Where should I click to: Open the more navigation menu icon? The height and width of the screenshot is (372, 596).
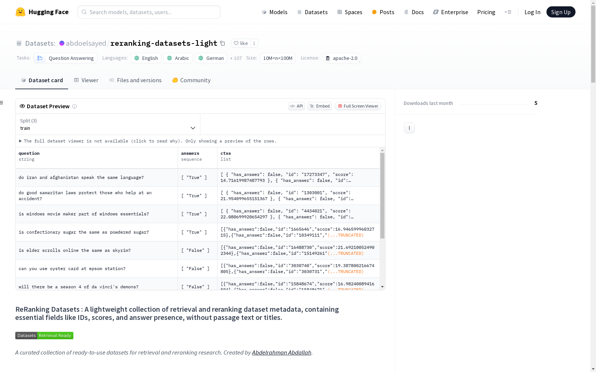(508, 12)
